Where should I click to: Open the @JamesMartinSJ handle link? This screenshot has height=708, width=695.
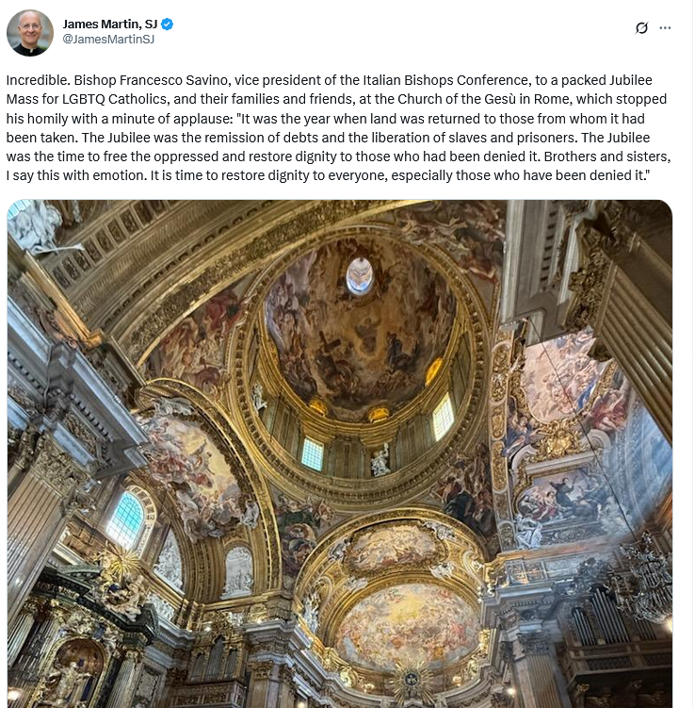pos(108,40)
